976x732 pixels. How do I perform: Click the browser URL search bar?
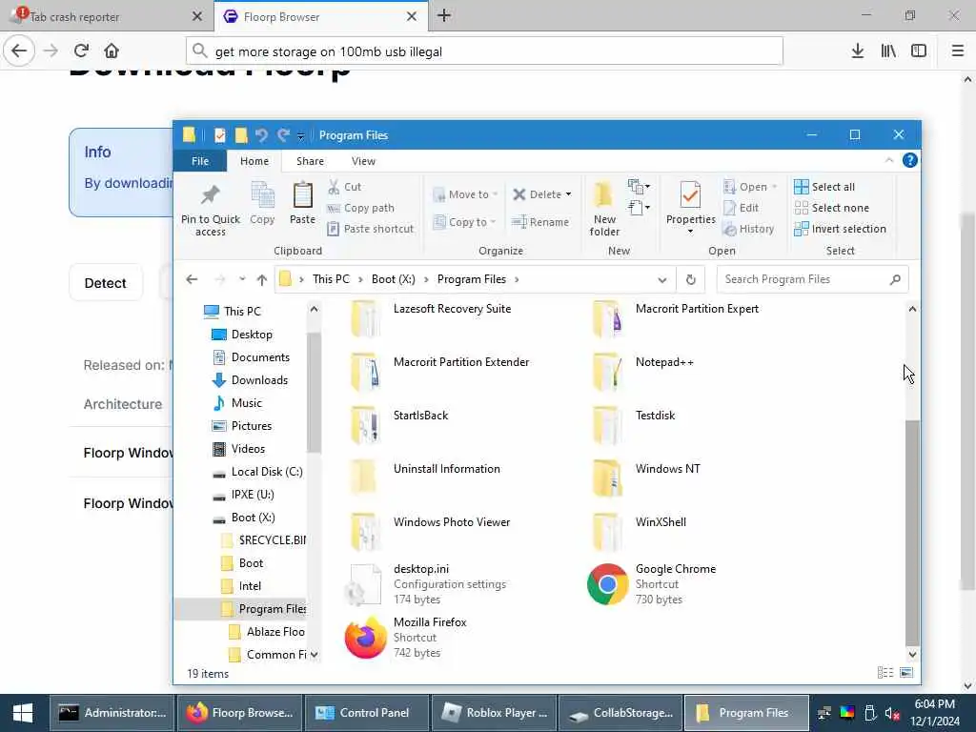(483, 51)
